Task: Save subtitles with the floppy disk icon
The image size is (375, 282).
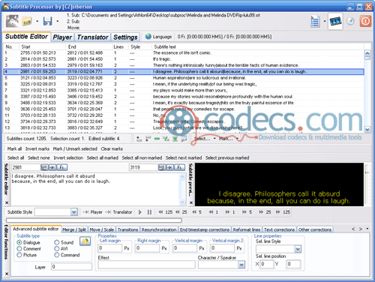Action: (47, 21)
